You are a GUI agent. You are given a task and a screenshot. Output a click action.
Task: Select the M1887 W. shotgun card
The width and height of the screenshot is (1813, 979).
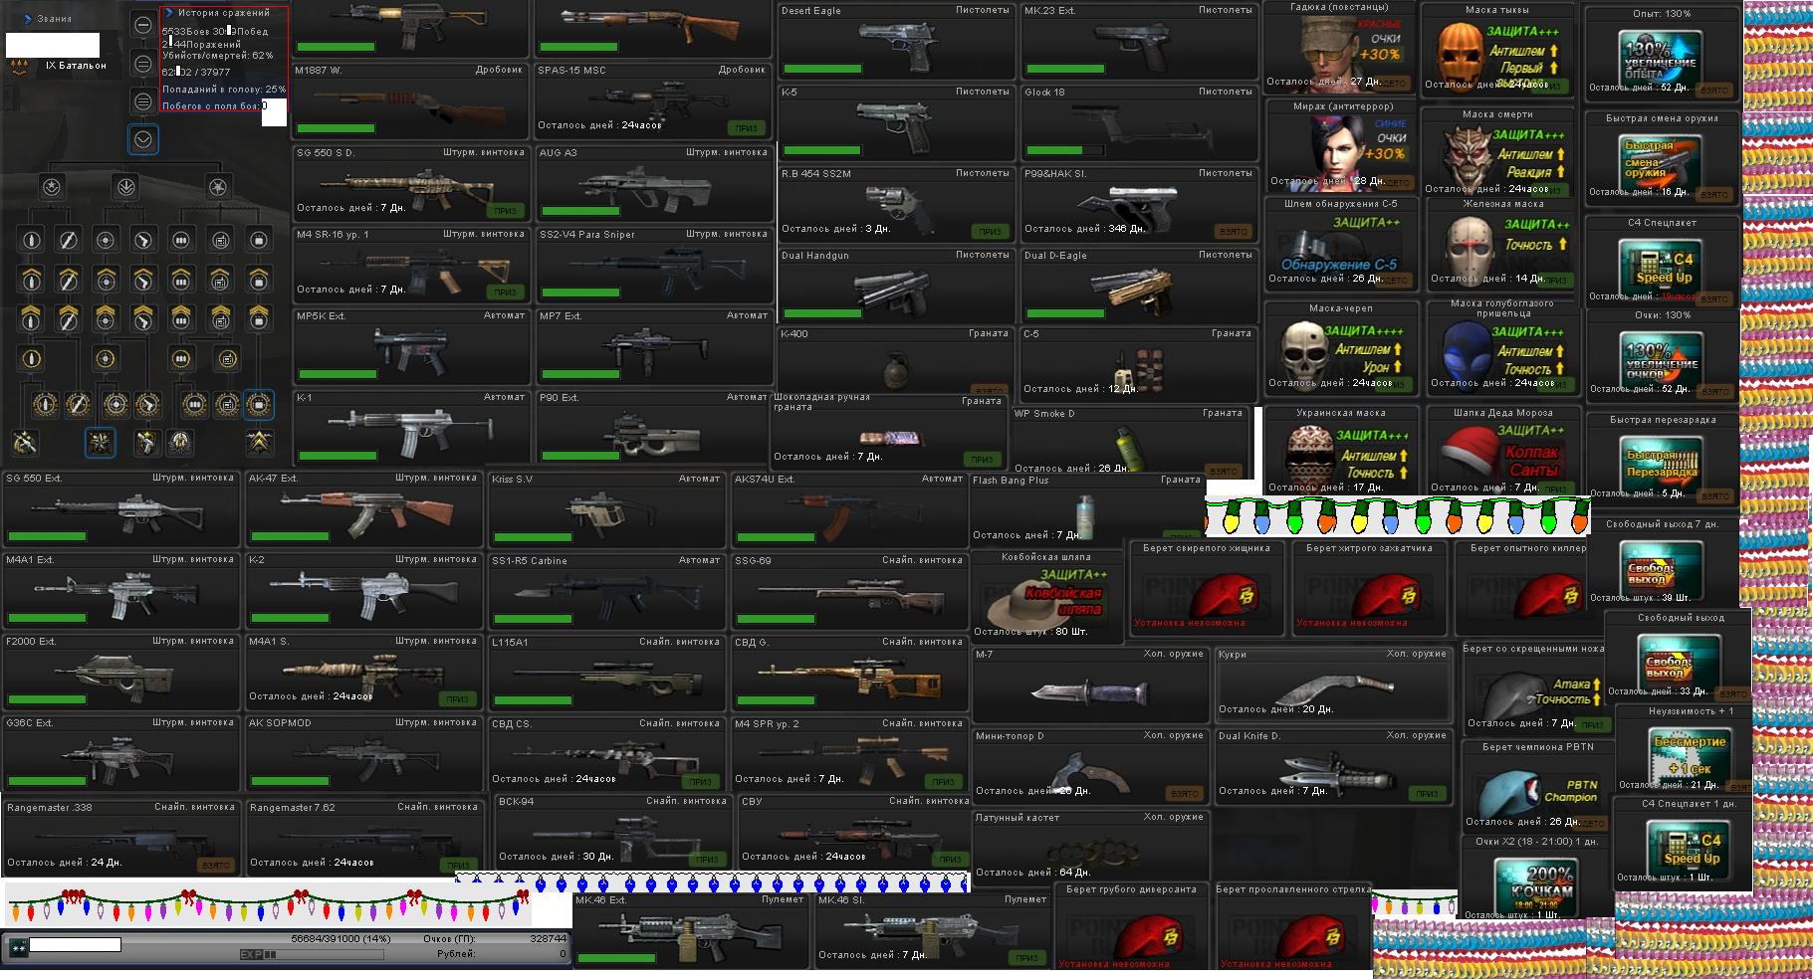(410, 101)
